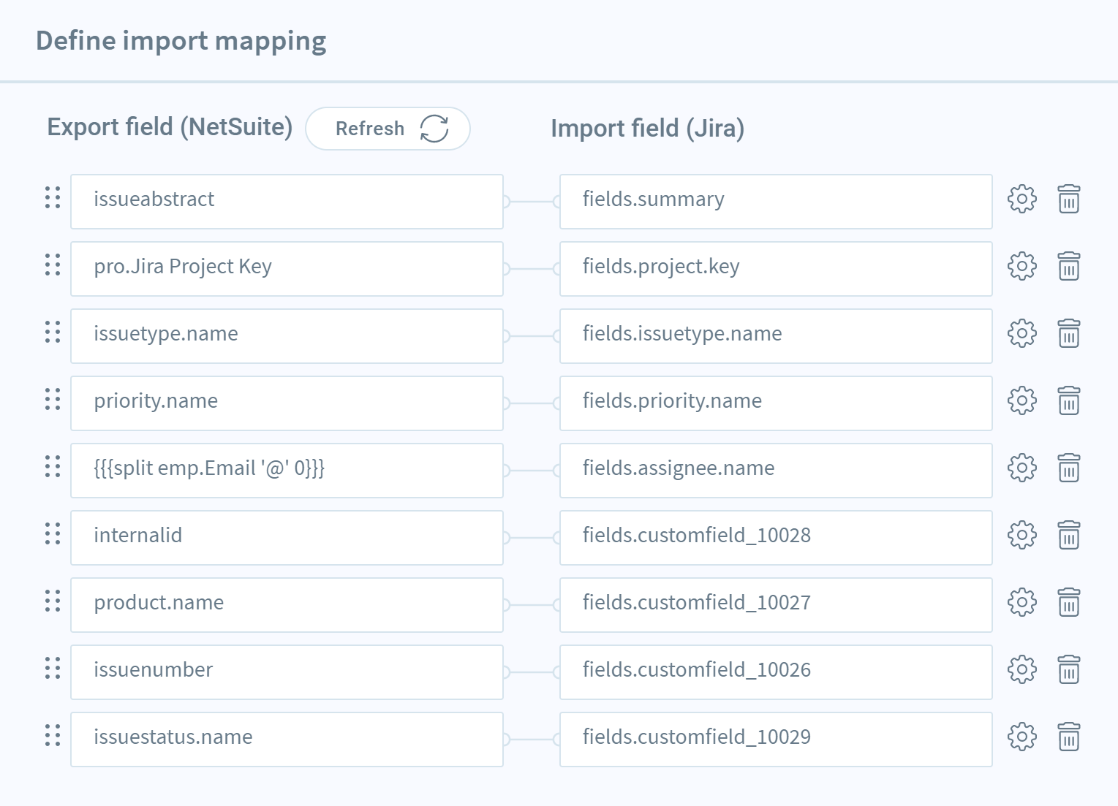
Task: Edit the fields.issuetype.name import field
Action: pyautogui.click(x=776, y=336)
